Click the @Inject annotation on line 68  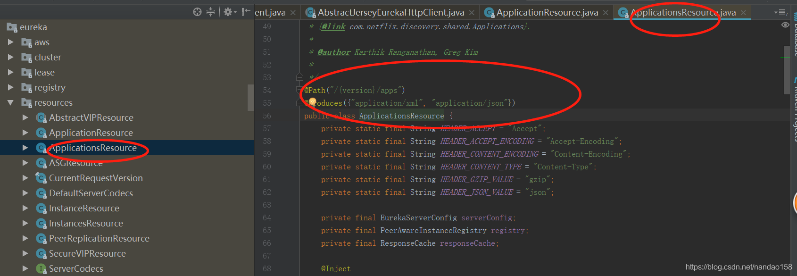[336, 269]
